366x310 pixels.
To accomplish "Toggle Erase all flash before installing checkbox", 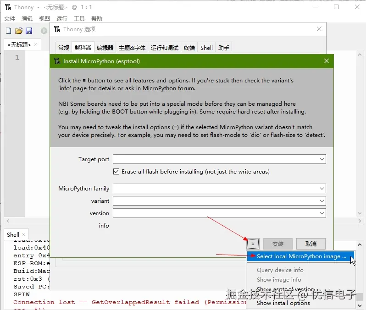I will click(x=116, y=172).
